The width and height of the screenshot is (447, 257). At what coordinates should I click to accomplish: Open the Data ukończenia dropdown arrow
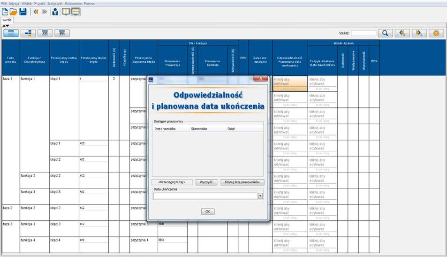pos(260,196)
